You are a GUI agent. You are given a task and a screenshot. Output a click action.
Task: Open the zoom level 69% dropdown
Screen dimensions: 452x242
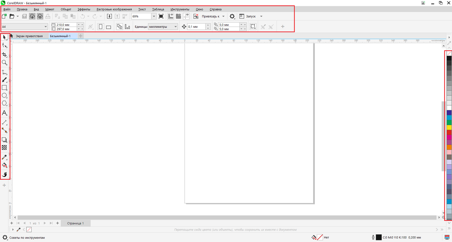pyautogui.click(x=154, y=16)
